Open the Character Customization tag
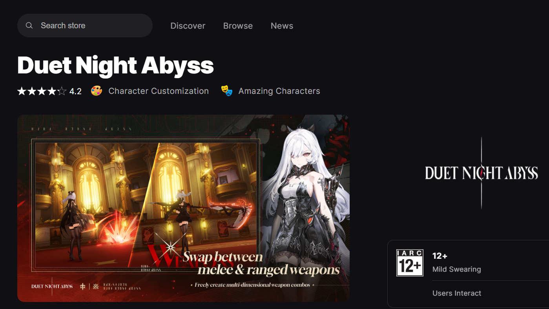This screenshot has height=309, width=549. pos(158,91)
